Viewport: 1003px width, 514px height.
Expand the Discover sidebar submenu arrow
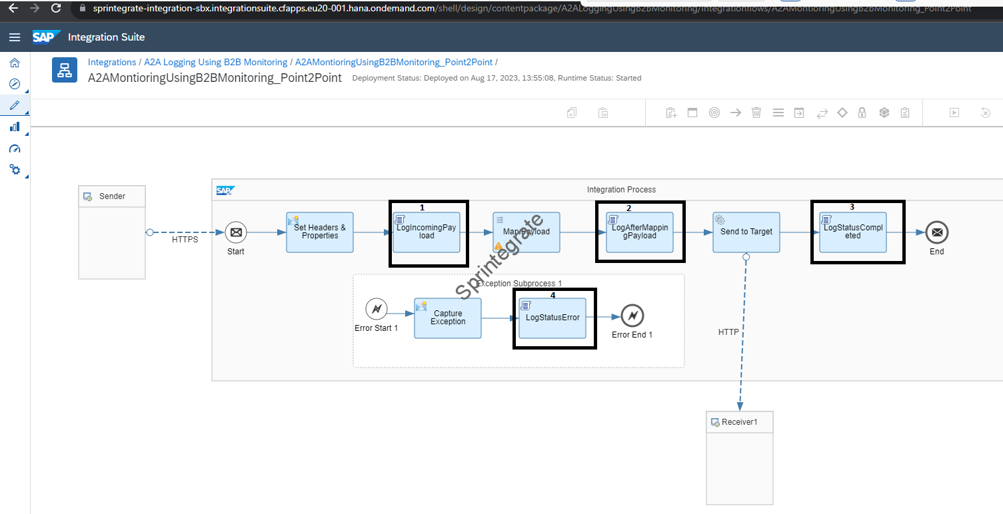click(27, 91)
